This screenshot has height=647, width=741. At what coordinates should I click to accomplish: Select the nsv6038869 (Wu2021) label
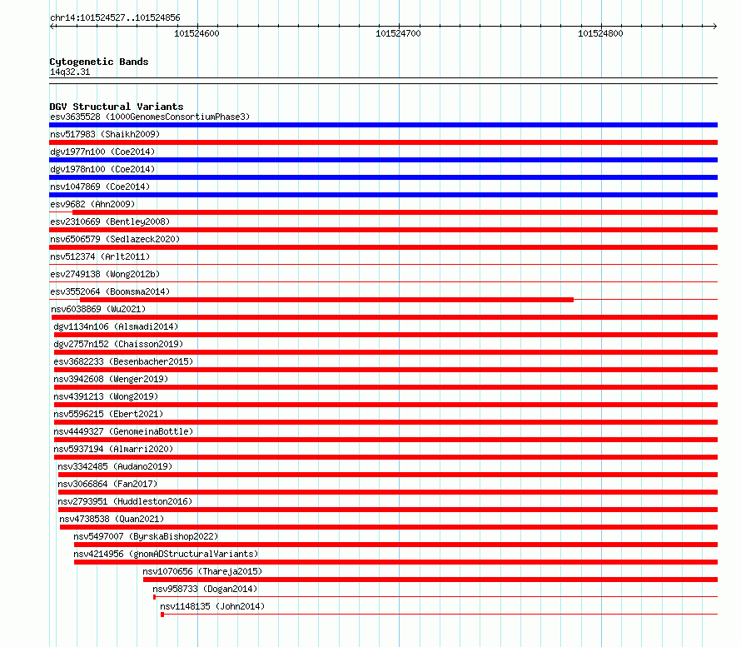click(98, 309)
